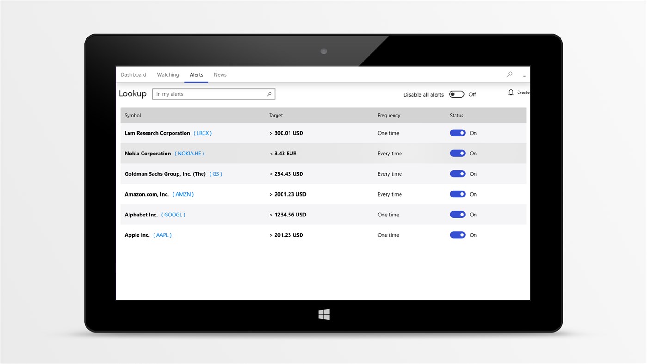Toggle off the Amazon.com alert
The width and height of the screenshot is (647, 364).
(x=457, y=194)
